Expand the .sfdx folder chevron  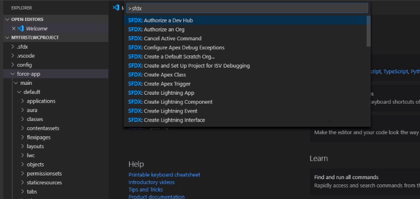coord(13,47)
